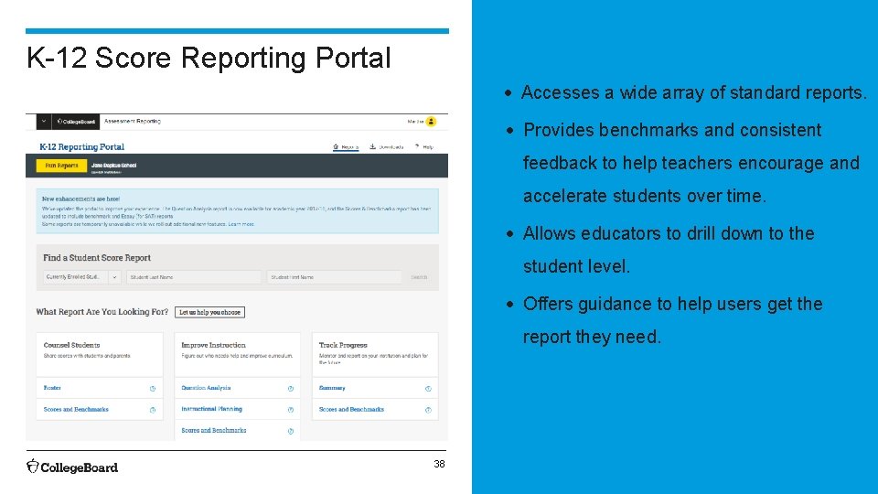Open the Downloads tab

(386, 146)
